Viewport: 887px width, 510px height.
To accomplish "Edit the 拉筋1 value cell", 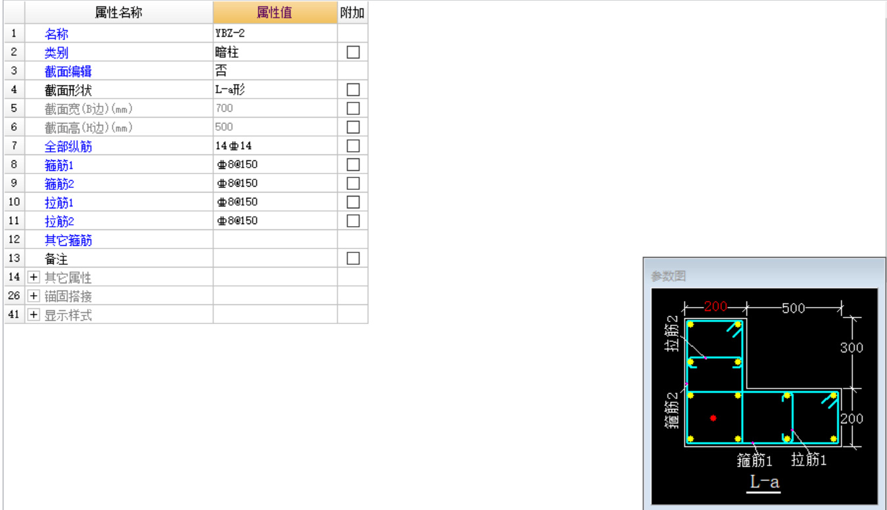I will point(276,202).
